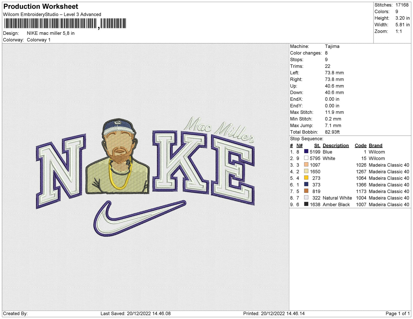413x319 pixels.
Task: Click the Left value 73.8 mm
Action: [x=334, y=73]
